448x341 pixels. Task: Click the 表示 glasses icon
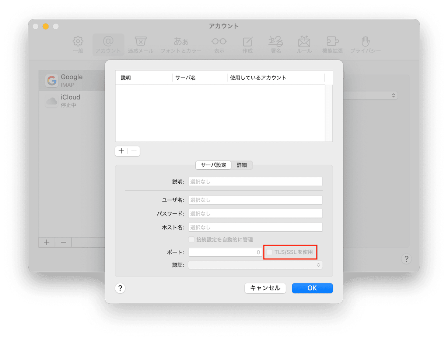(219, 41)
